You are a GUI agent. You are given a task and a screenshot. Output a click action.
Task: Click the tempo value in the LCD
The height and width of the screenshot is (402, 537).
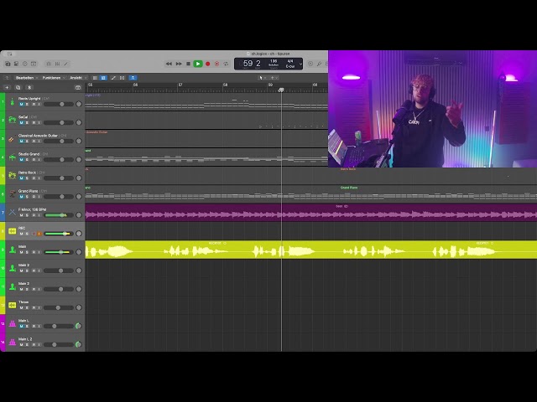point(274,61)
